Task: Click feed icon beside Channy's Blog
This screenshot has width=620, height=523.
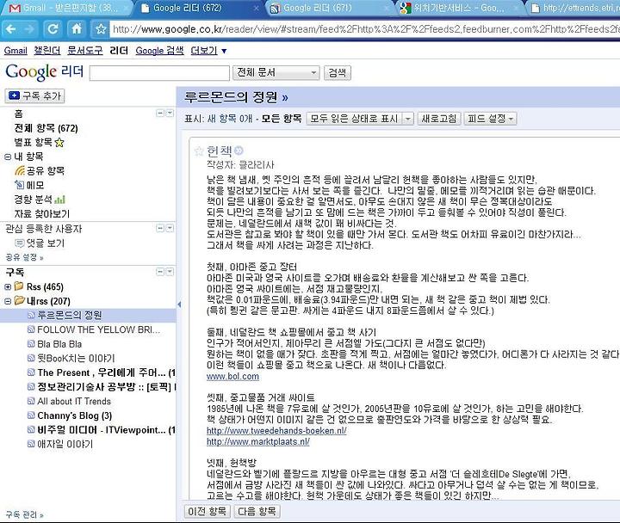Action: click(31, 415)
